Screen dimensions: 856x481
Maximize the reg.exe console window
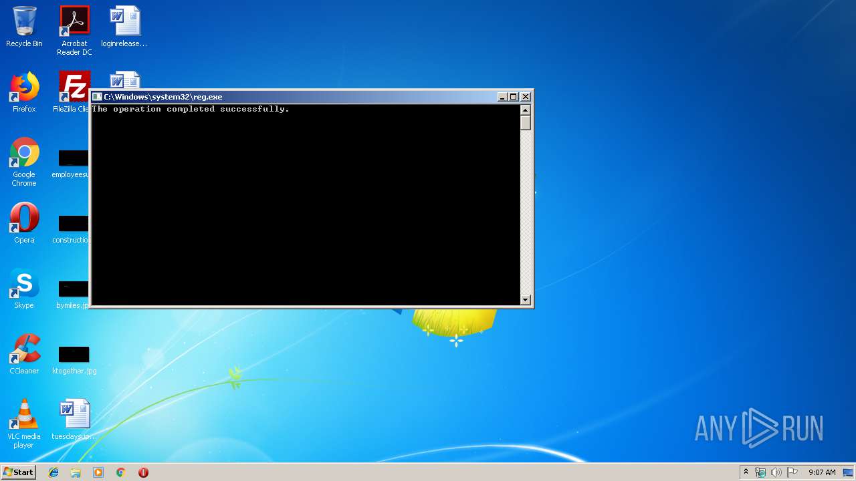514,97
